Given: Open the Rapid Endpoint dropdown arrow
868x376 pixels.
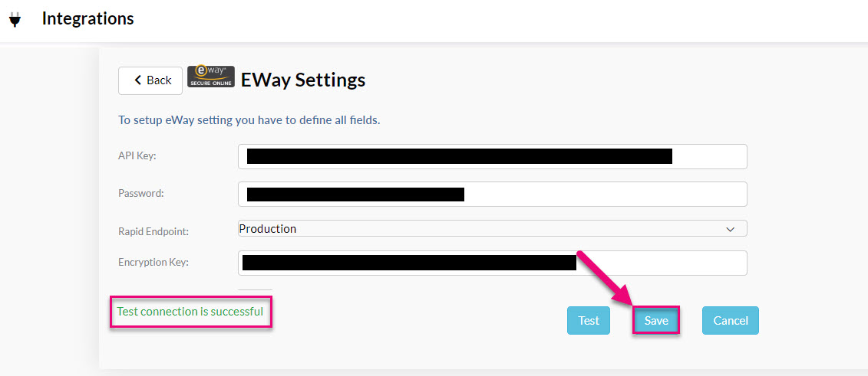Looking at the screenshot, I should point(730,228).
